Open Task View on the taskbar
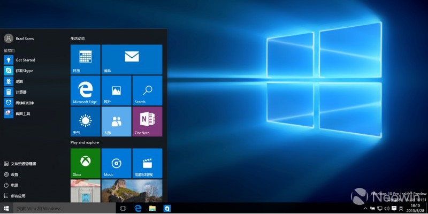The image size is (428, 214). 123,209
